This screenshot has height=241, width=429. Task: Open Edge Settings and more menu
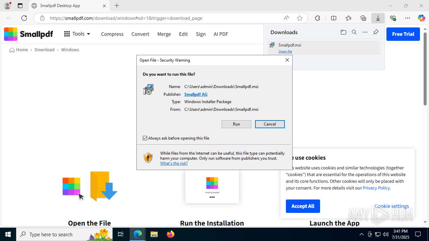[x=408, y=18]
